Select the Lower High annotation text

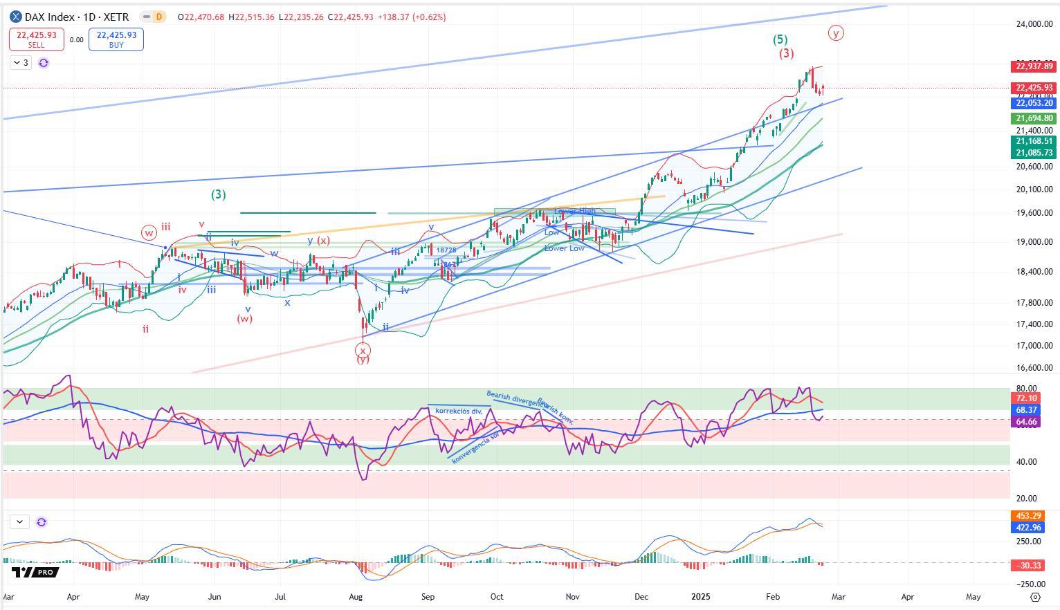[x=574, y=211]
